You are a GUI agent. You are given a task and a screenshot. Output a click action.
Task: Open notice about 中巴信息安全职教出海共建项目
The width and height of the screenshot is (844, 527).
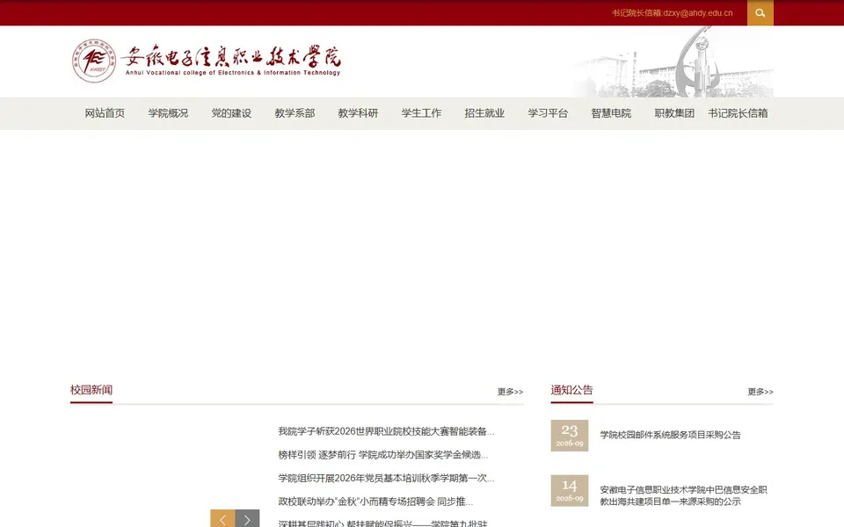point(683,495)
